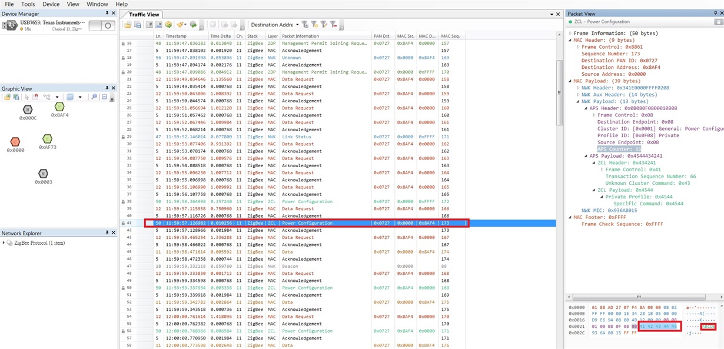Sort by the Layer column header
The width and height of the screenshot is (724, 349).
point(273,36)
